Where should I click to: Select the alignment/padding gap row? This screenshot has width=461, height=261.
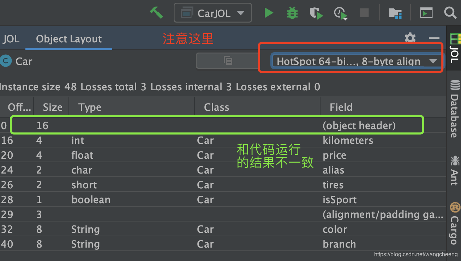[x=223, y=214]
